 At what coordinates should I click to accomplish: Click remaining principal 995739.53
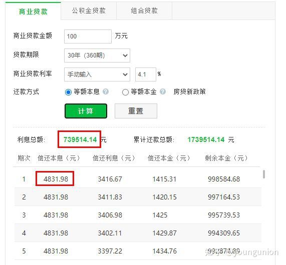coord(224,215)
